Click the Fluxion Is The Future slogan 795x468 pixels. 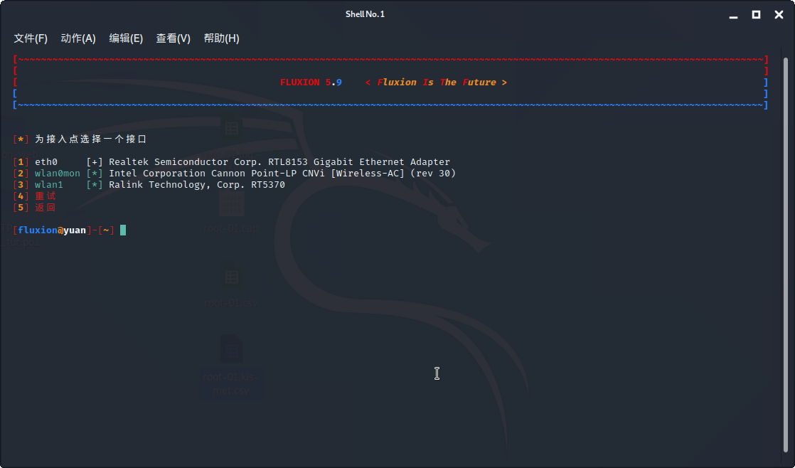[x=436, y=82]
